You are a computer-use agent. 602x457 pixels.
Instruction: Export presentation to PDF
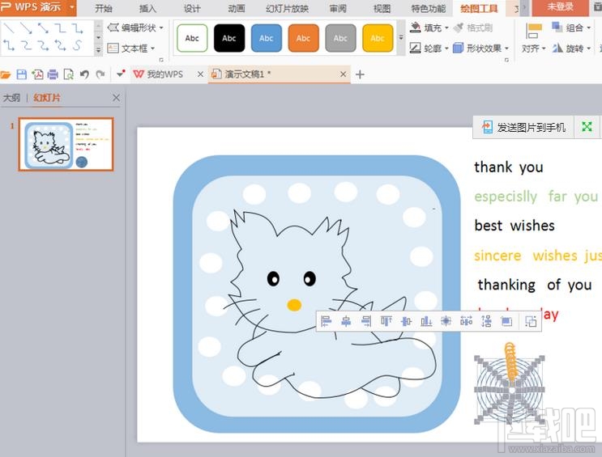pyautogui.click(x=37, y=74)
